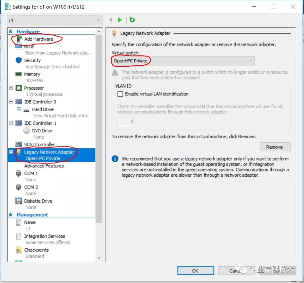Click the DVD Drive disc icon
304x283 pixels.
click(x=26, y=131)
